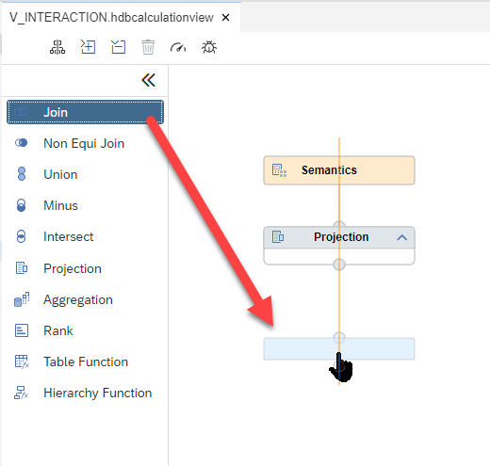Collapse the node palette with double chevron
Screen dimensions: 490x466
(x=148, y=80)
